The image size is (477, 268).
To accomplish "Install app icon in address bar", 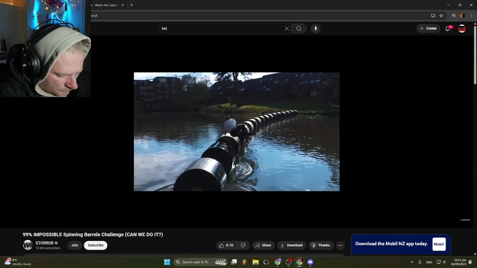I will tap(433, 16).
